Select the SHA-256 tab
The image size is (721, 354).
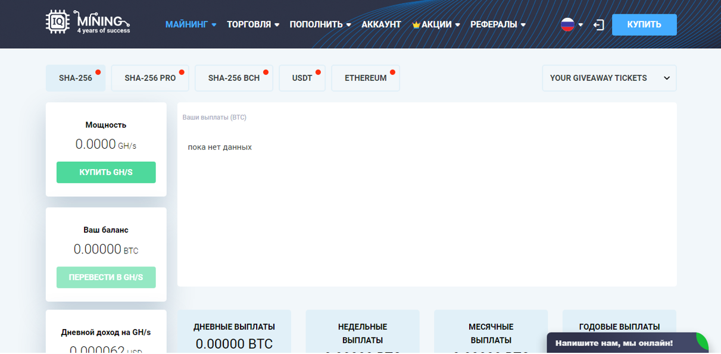tap(76, 78)
